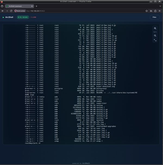
Task: Click file name 'syslog.7.gz'
Action: point(102,118)
